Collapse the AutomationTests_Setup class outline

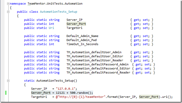[x=8, y=12]
